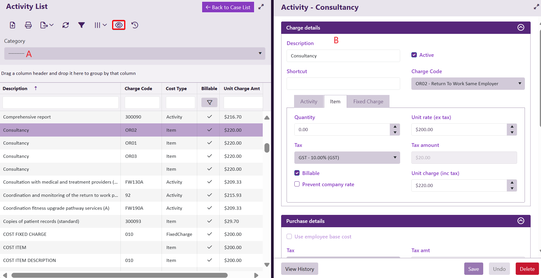Open the column chooser icon
The image size is (541, 278).
[x=100, y=25]
